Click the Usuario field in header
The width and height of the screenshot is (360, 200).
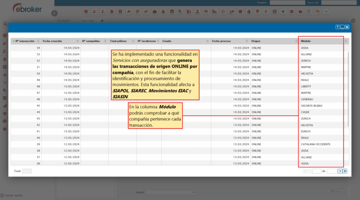tap(287, 3)
